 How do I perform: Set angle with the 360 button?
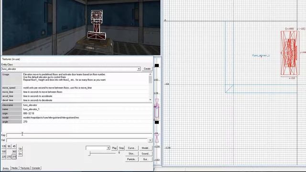pyautogui.click(x=14, y=151)
